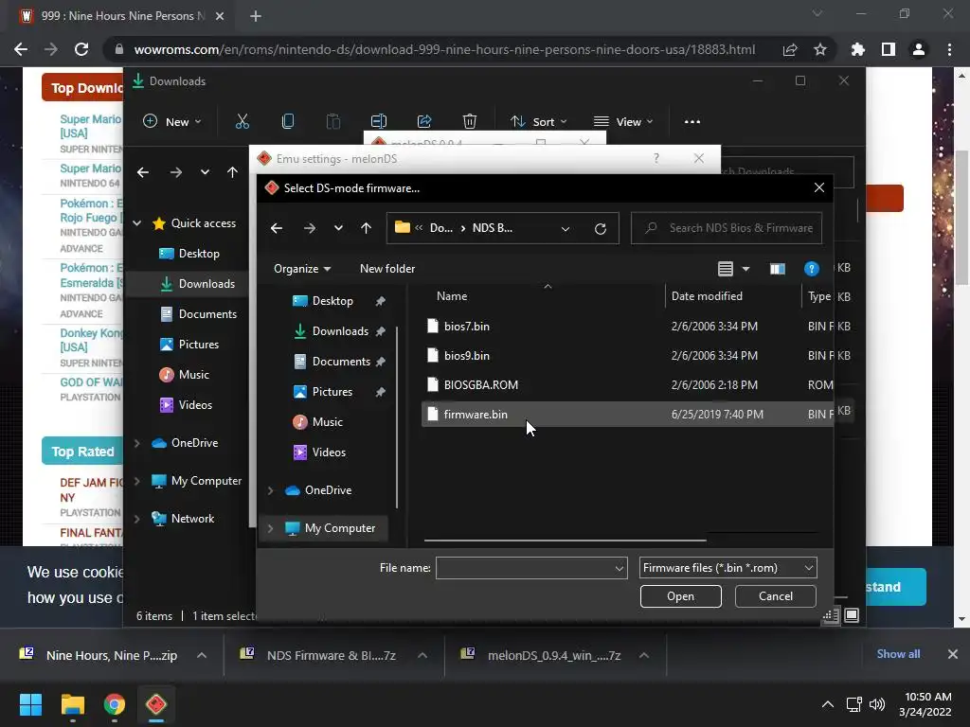This screenshot has width=970, height=727.
Task: Click Copy icon in Explorer toolbar
Action: 288,122
